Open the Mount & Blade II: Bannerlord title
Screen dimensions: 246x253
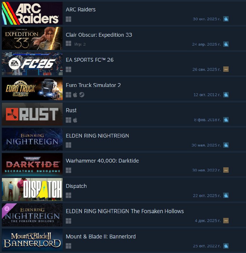tap(101, 237)
